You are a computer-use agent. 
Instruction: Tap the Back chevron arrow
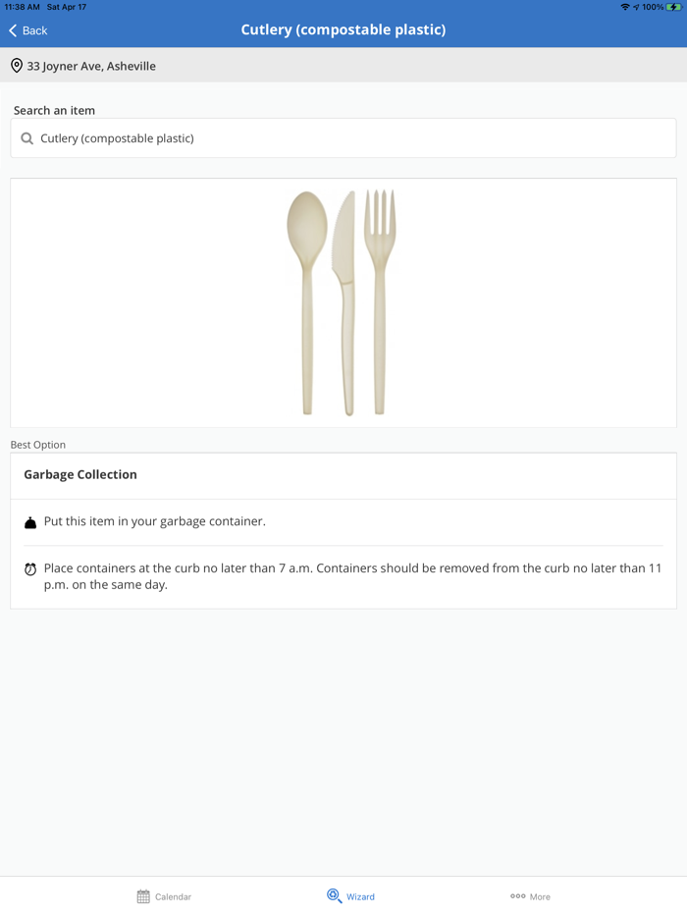click(13, 30)
